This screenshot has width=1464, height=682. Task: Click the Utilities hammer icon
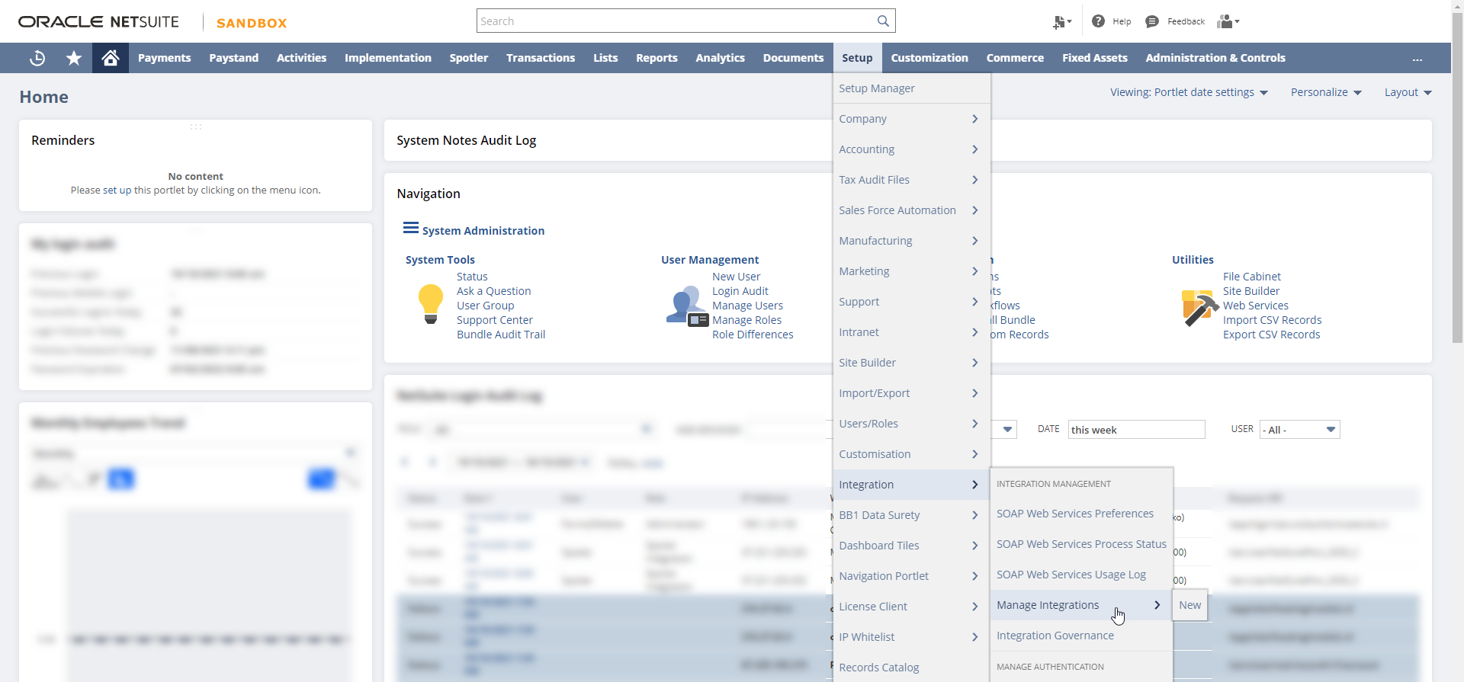pyautogui.click(x=1199, y=308)
